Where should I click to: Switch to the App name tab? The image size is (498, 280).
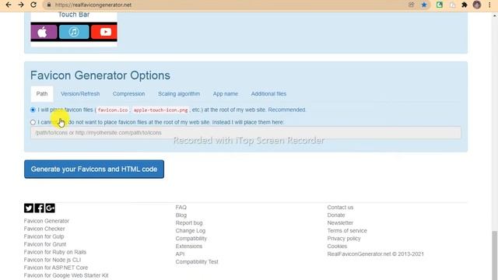coord(226,93)
